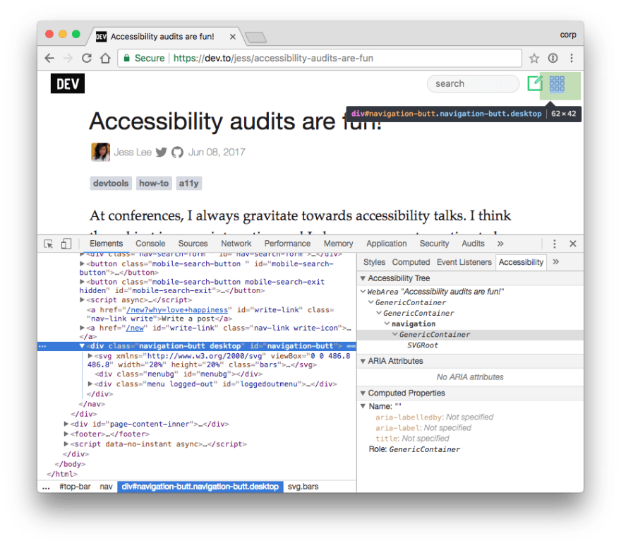Expand the page-content-inner div node
Screen dimensions: 621x546
point(66,424)
